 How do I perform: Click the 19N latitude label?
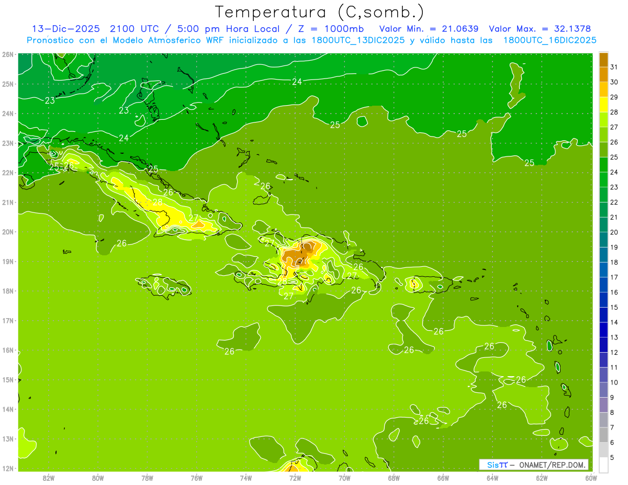[x=8, y=261]
